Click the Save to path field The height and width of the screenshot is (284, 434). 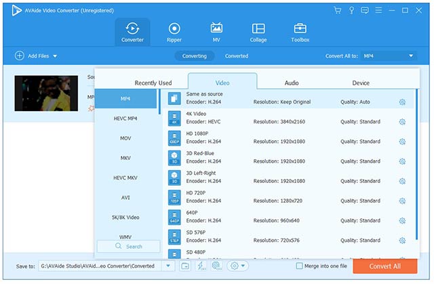tap(100, 266)
